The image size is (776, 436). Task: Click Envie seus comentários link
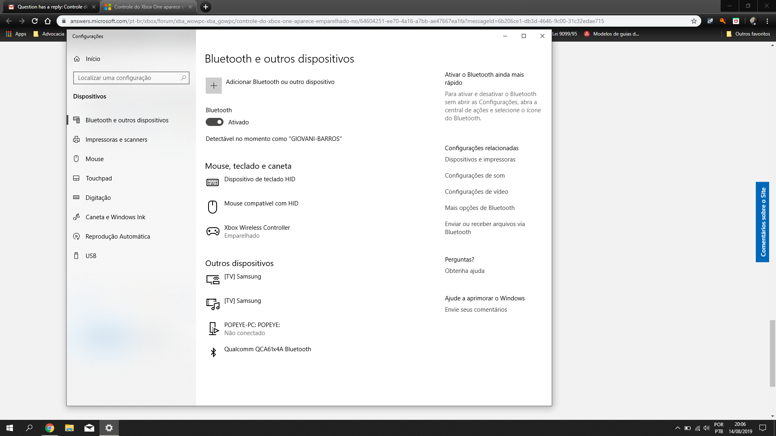point(476,310)
